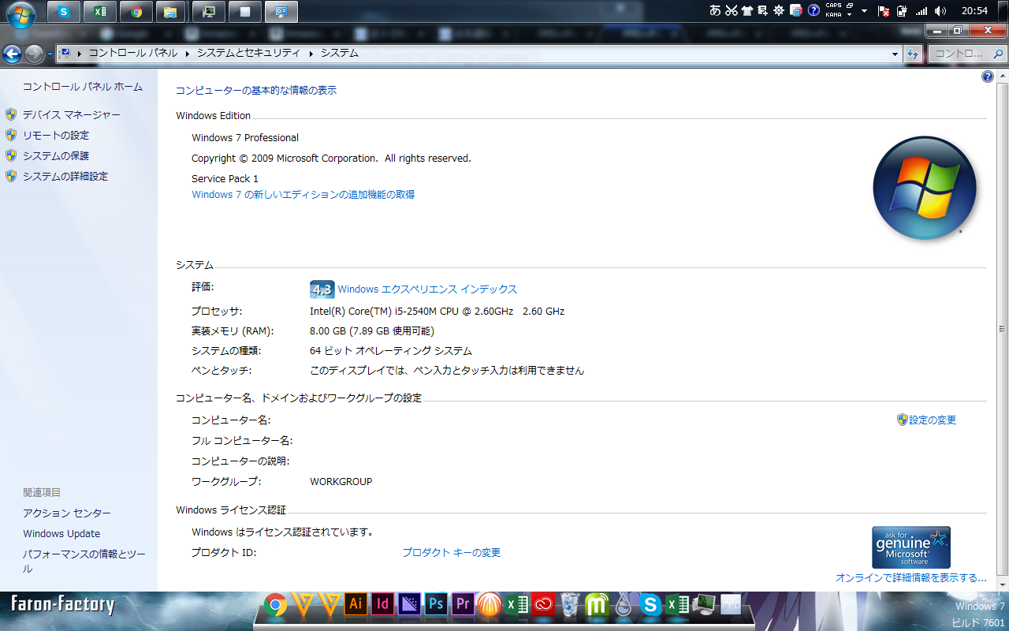Screen dimensions: 1009x631
Task: Click the refresh button beside the address bar
Action: (x=914, y=54)
